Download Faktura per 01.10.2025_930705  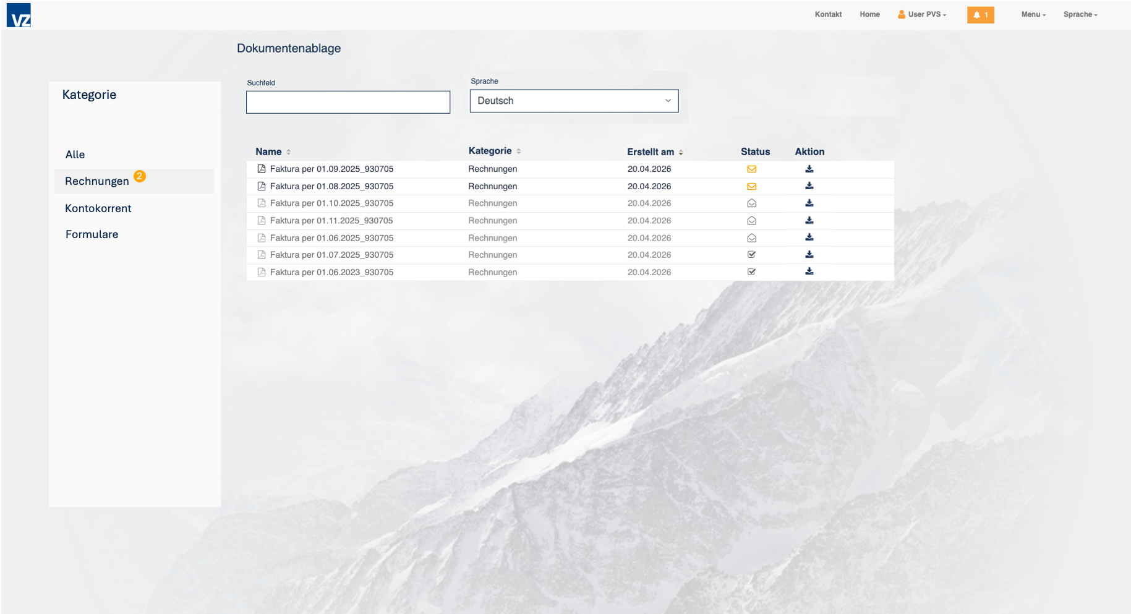point(809,203)
